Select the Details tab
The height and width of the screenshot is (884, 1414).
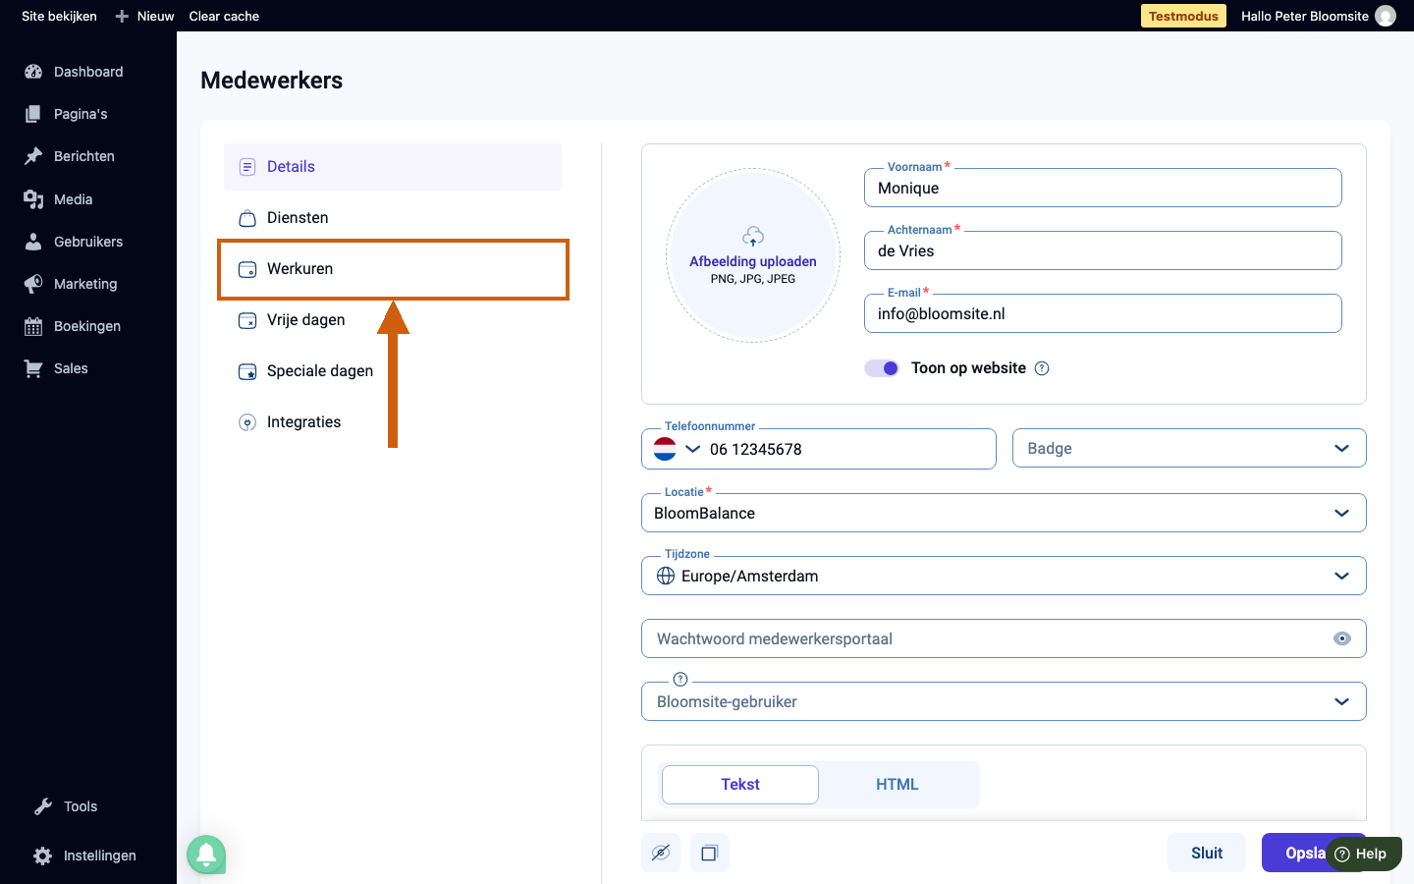[x=393, y=167]
